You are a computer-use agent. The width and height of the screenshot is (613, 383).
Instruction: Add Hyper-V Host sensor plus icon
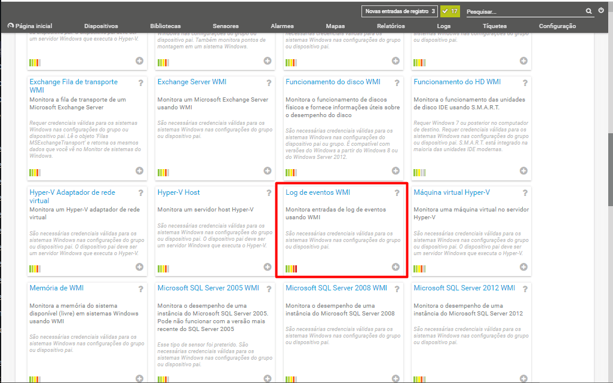point(268,267)
